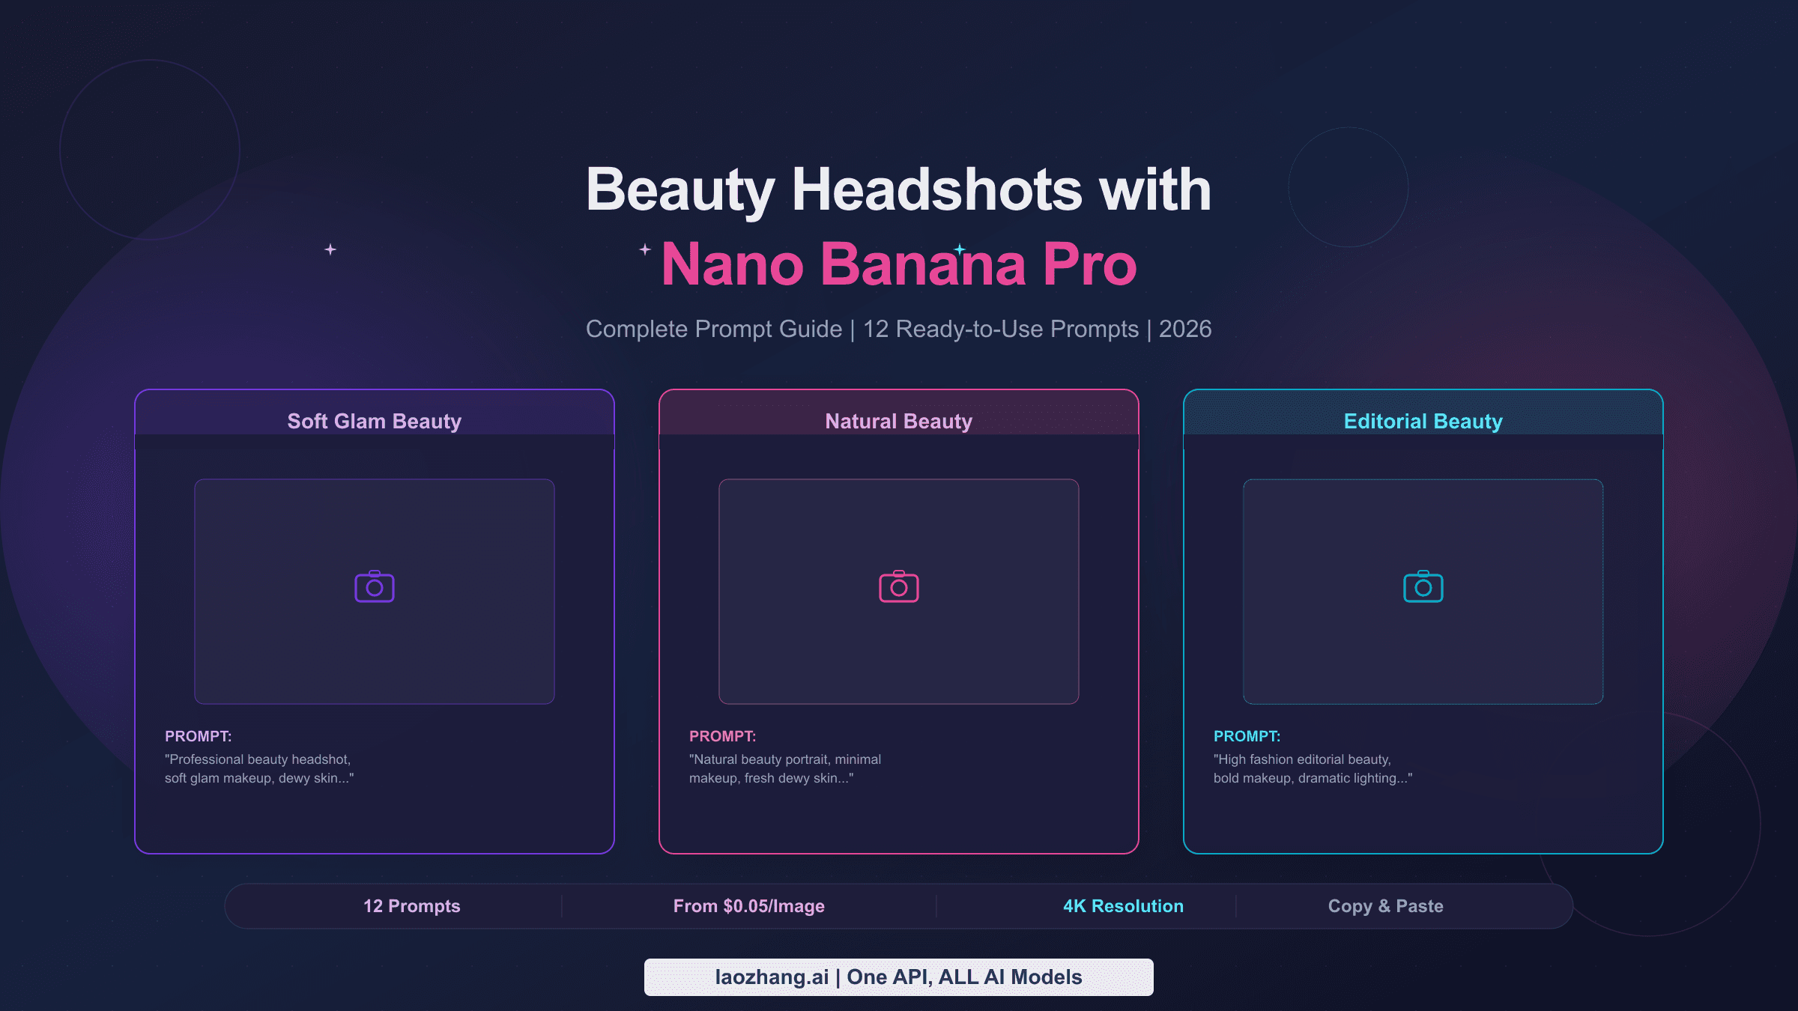
Task: Click the "From $0.05/Image" label
Action: 749,906
